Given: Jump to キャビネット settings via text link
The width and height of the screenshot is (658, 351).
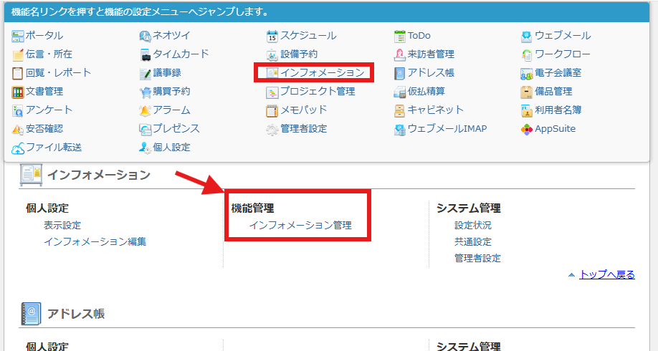Looking at the screenshot, I should (436, 110).
